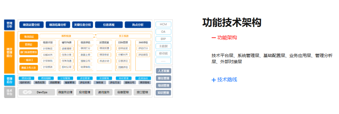Click the 评估报告 item
The image size is (339, 114).
[x=143, y=55]
